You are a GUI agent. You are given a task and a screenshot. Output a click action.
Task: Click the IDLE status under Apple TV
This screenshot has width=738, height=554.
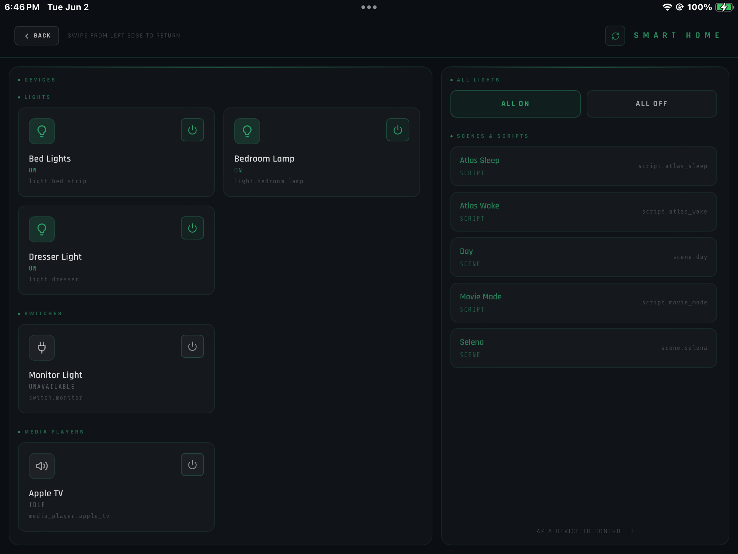37,505
